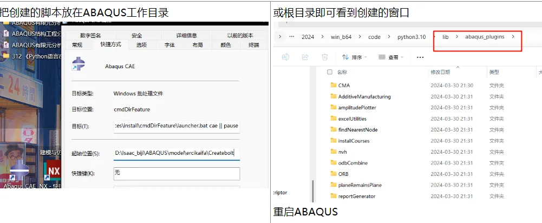Expand chevron after python3.10 in breadcrumb
This screenshot has height=223, width=542.
(x=434, y=37)
